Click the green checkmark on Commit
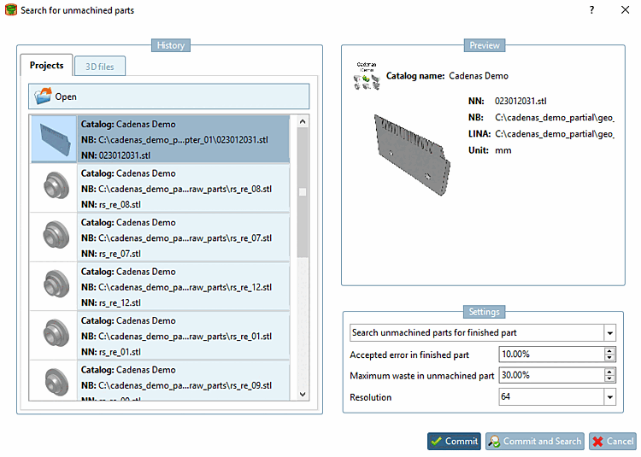Screen dimensions: 641x457 tap(437, 442)
